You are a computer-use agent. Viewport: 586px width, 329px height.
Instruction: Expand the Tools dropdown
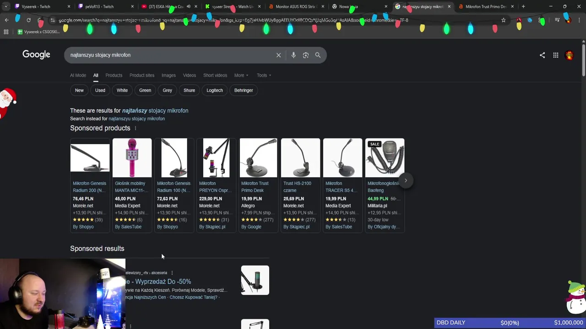[264, 75]
